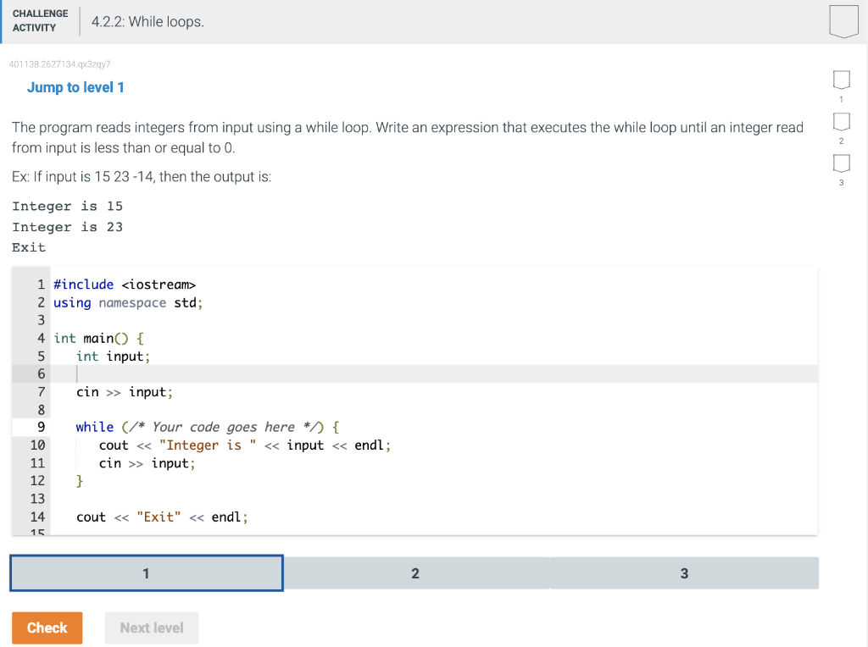868x647 pixels.
Task: Click the example output 'Exit' text
Action: point(29,247)
